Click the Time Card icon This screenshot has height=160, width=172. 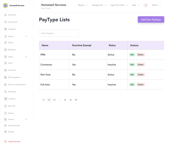(x=5, y=70)
